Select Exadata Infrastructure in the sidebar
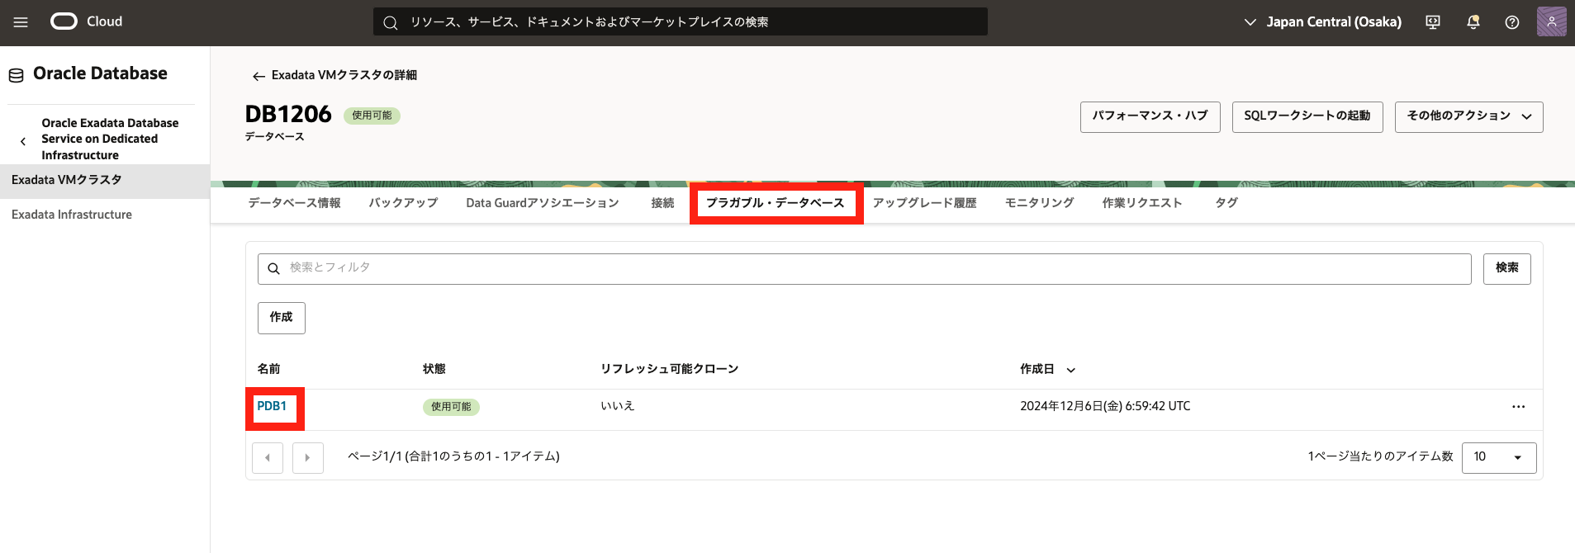Viewport: 1575px width, 553px height. (72, 215)
